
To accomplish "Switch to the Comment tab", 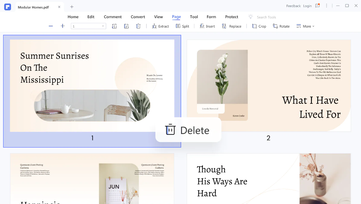I will click(x=113, y=17).
